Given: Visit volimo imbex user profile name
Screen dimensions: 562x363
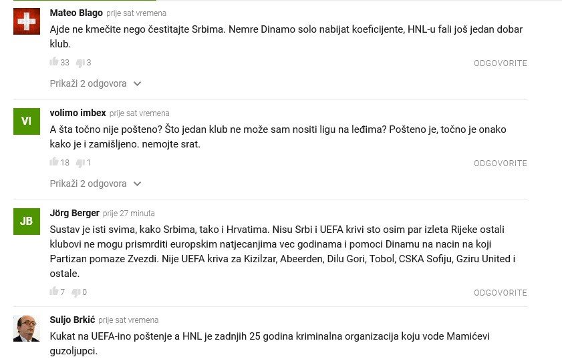Looking at the screenshot, I should pos(78,113).
